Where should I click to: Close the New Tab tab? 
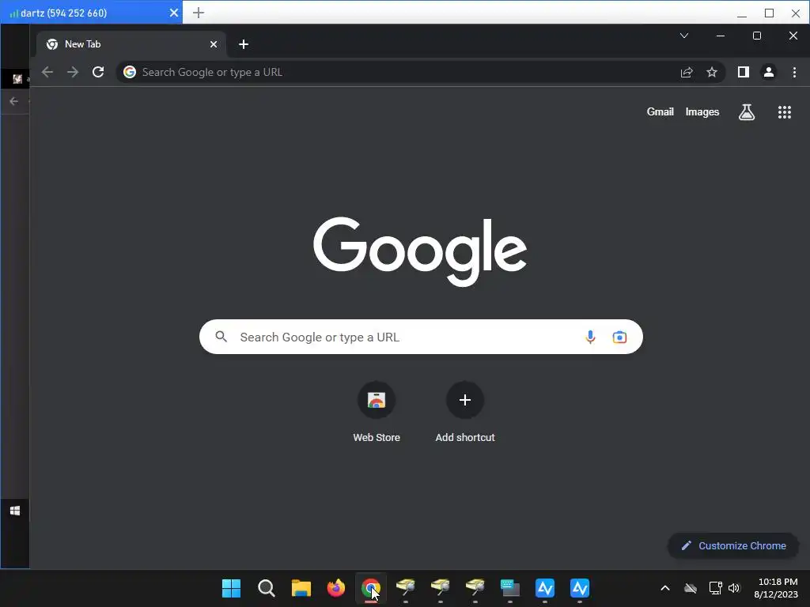click(214, 44)
